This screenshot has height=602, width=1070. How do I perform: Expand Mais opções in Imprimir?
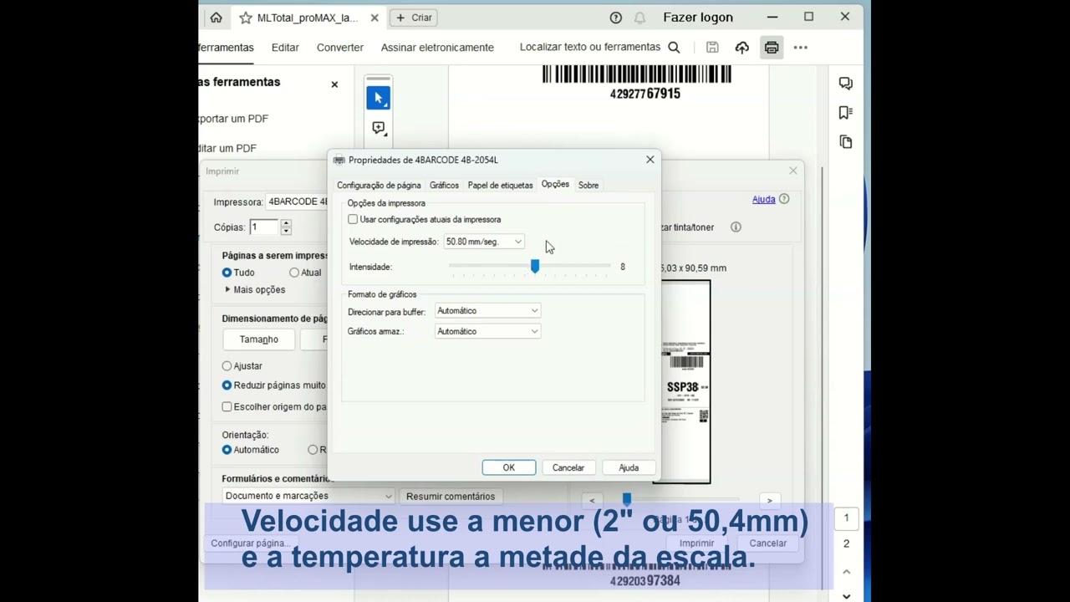click(254, 289)
